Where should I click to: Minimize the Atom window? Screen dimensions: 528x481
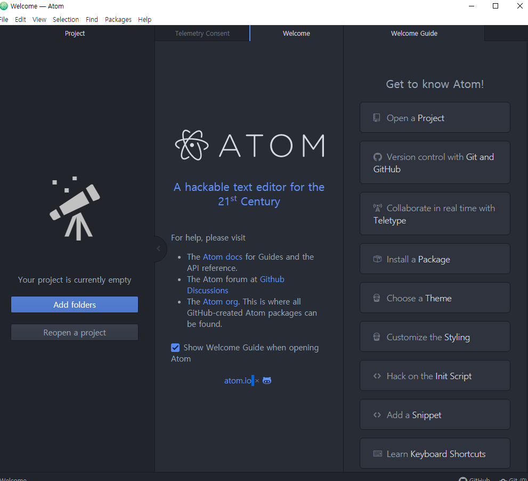472,6
